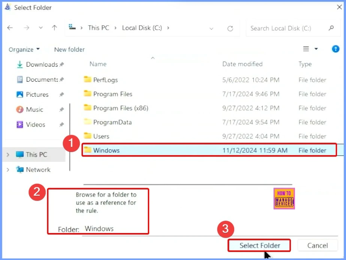This screenshot has width=346, height=260.
Task: Open the blue Help icon
Action: point(335,49)
